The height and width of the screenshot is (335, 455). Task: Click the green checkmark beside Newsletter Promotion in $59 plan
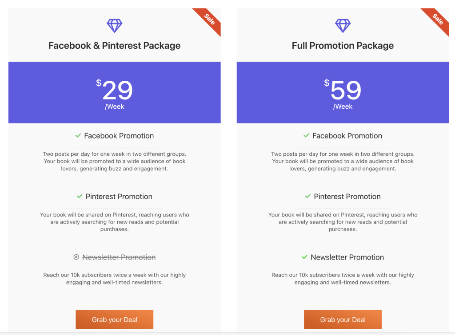(304, 257)
